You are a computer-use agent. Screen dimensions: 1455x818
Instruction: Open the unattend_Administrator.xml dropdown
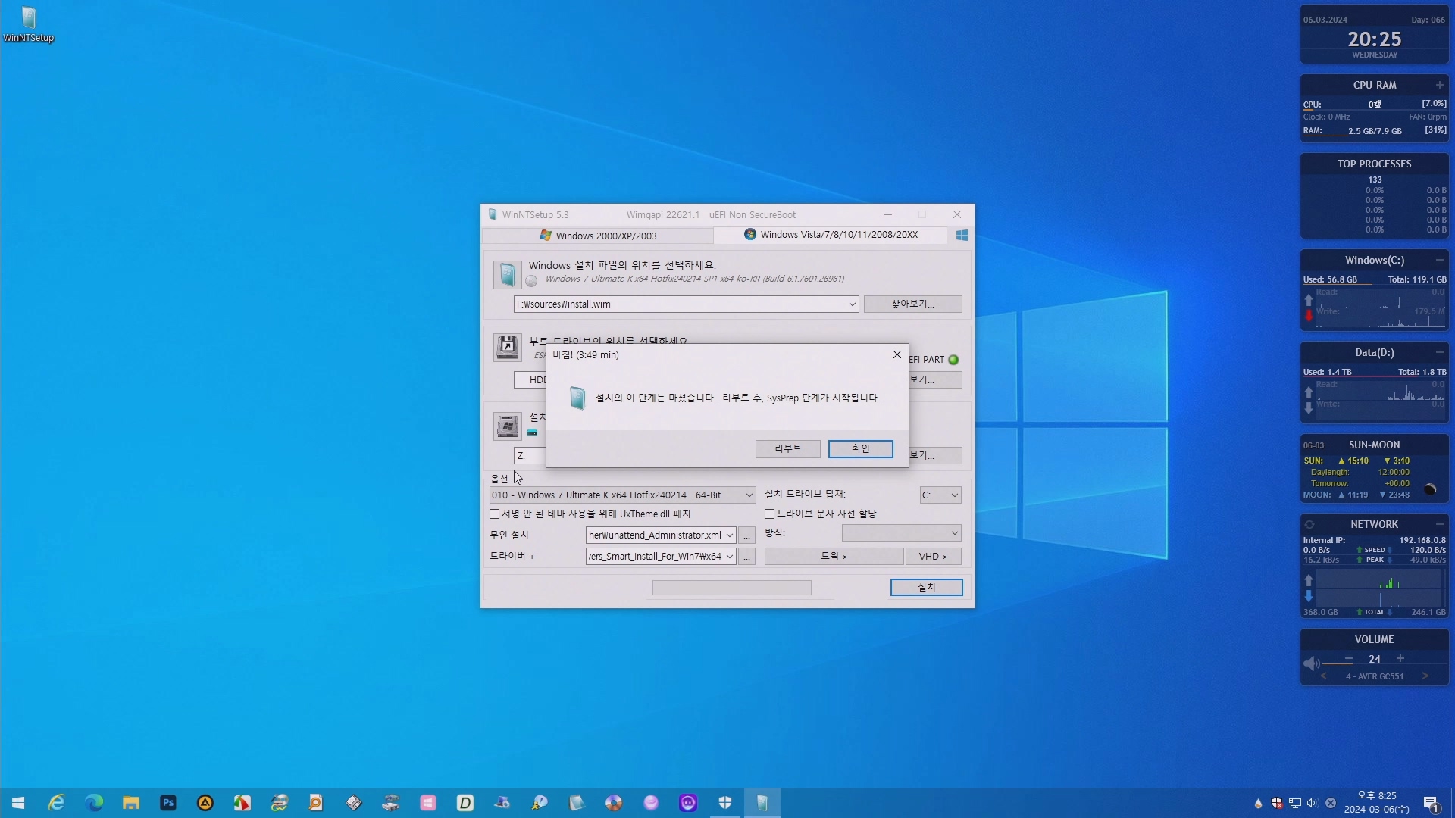(x=730, y=535)
